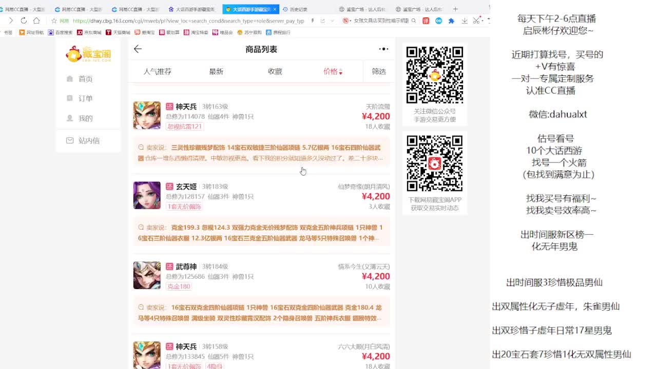Reload the page with the refresh icon
The image size is (657, 369).
coord(24,20)
